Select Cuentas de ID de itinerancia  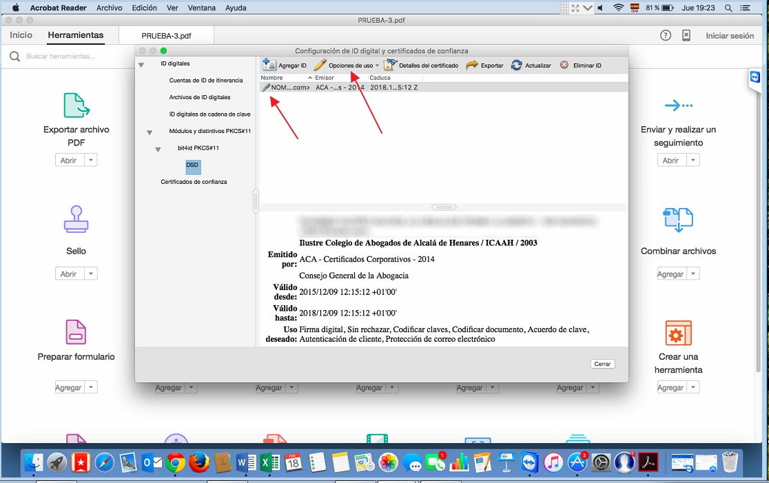[x=206, y=81]
